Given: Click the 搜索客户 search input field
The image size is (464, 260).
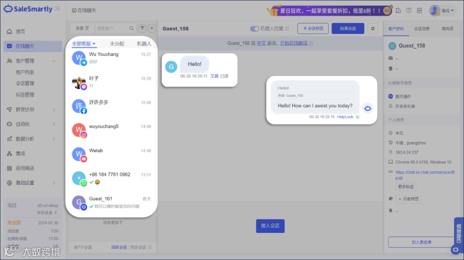Looking at the screenshot, I should coord(112,28).
